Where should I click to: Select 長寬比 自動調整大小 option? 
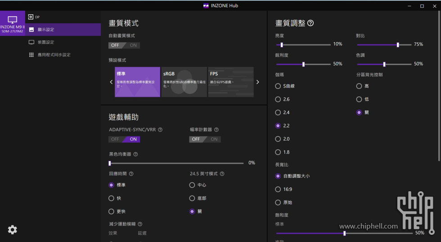[x=278, y=176]
